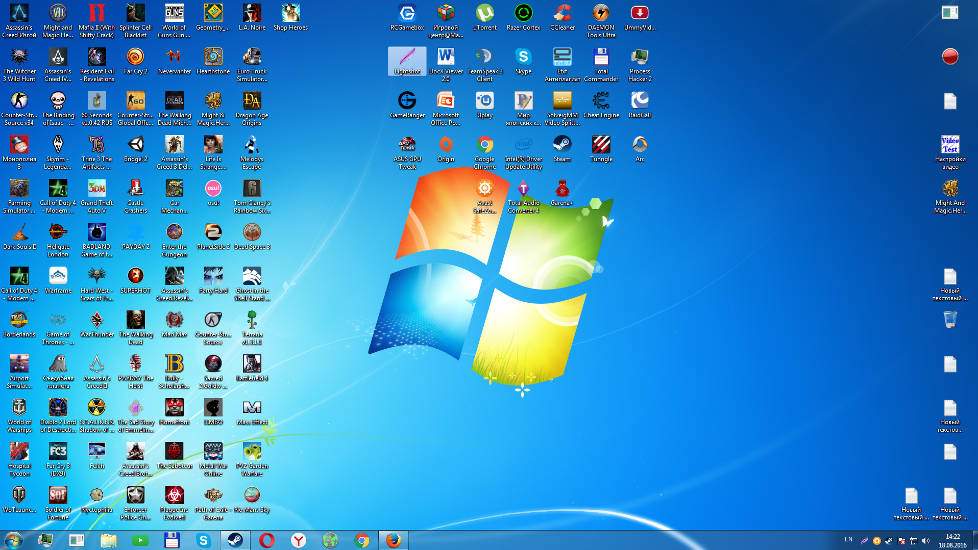Select the Dark Souls II icon
The height and width of the screenshot is (550, 978).
pos(19,237)
